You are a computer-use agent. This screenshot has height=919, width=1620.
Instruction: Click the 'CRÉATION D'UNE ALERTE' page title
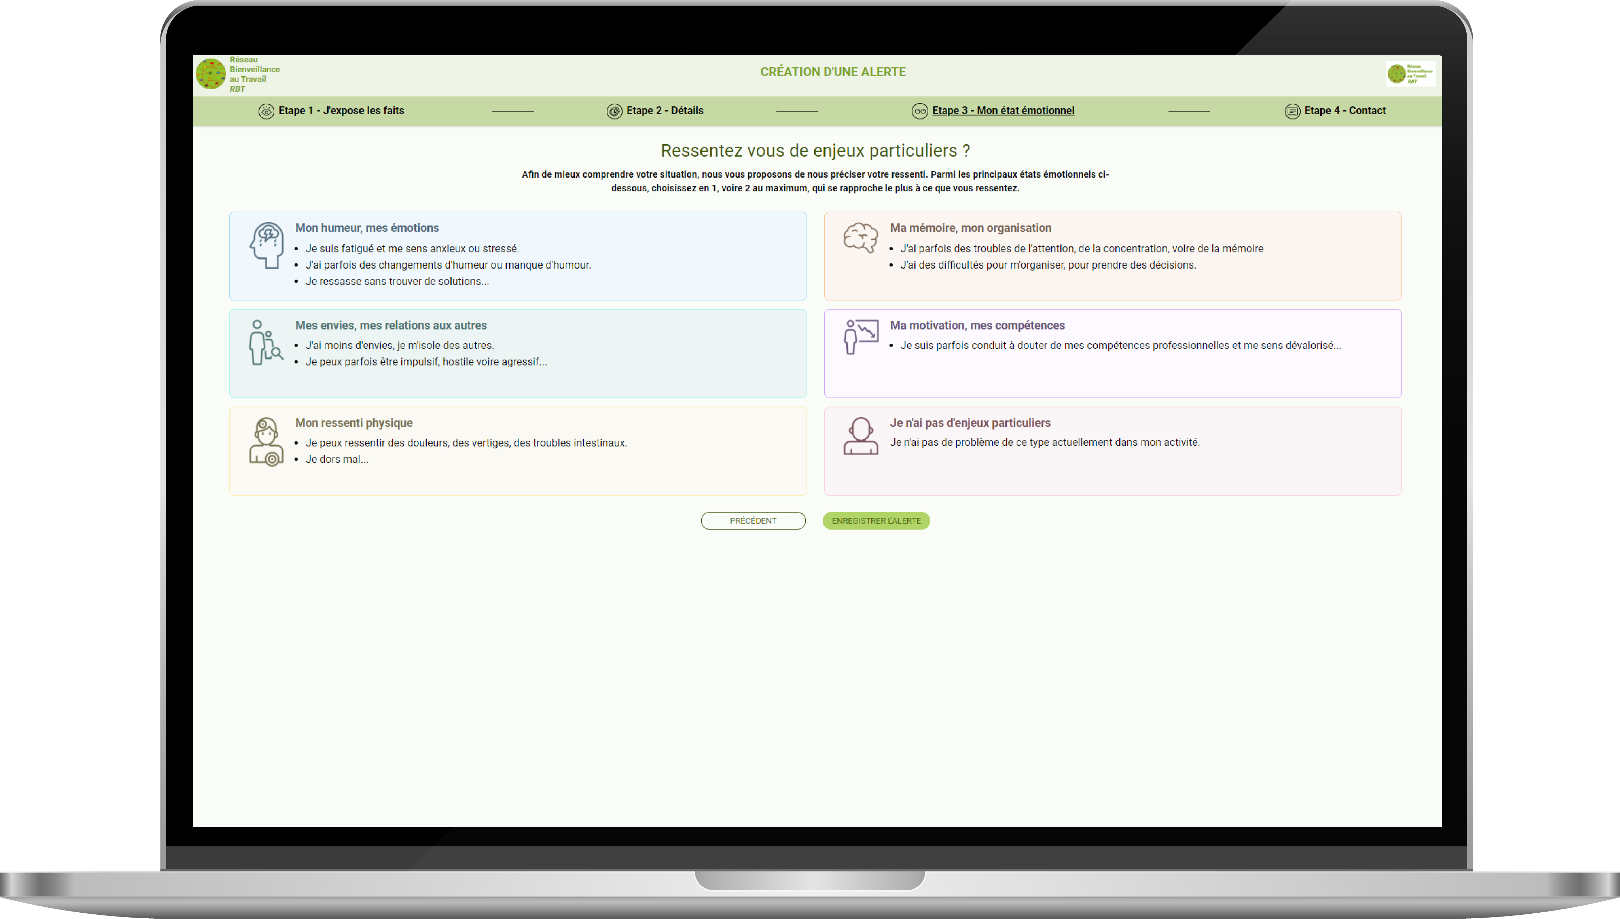(833, 72)
